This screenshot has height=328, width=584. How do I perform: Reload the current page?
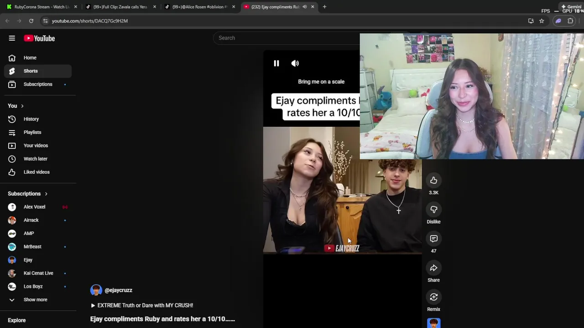(31, 21)
